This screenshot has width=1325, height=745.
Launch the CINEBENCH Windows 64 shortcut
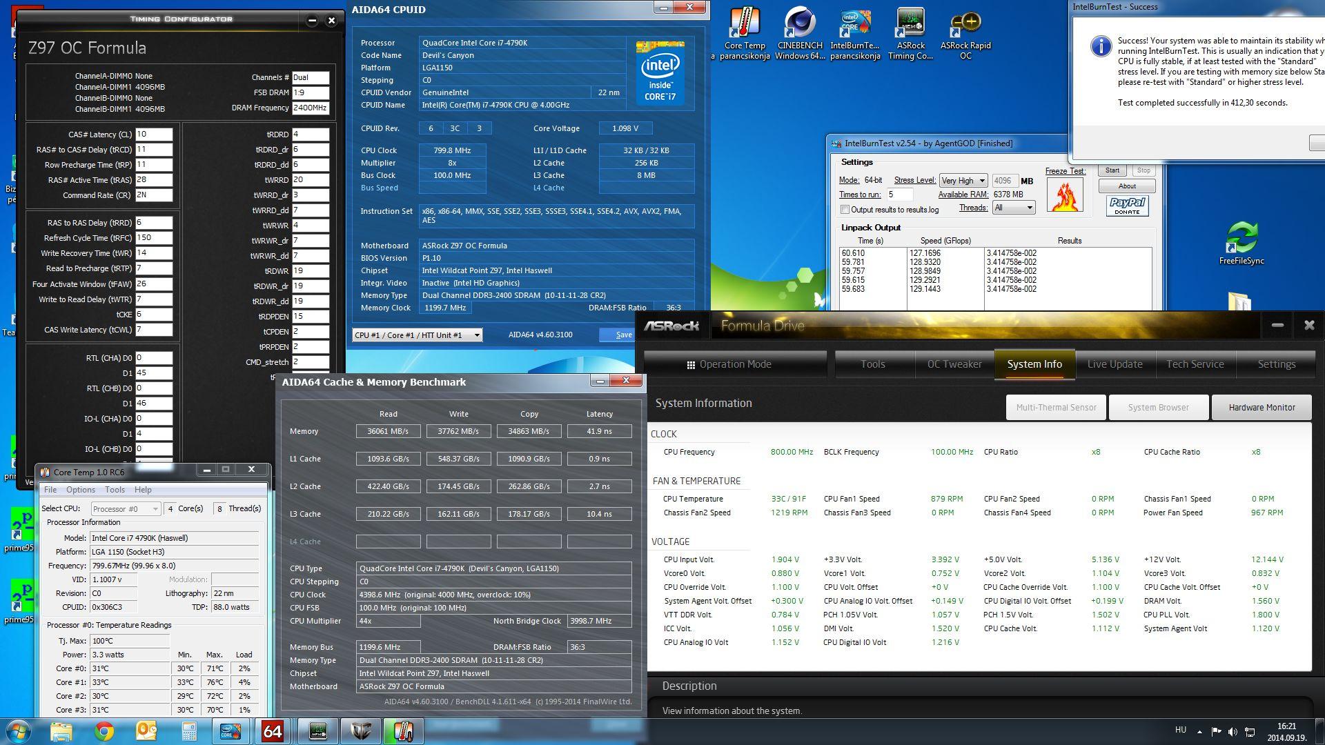point(799,33)
